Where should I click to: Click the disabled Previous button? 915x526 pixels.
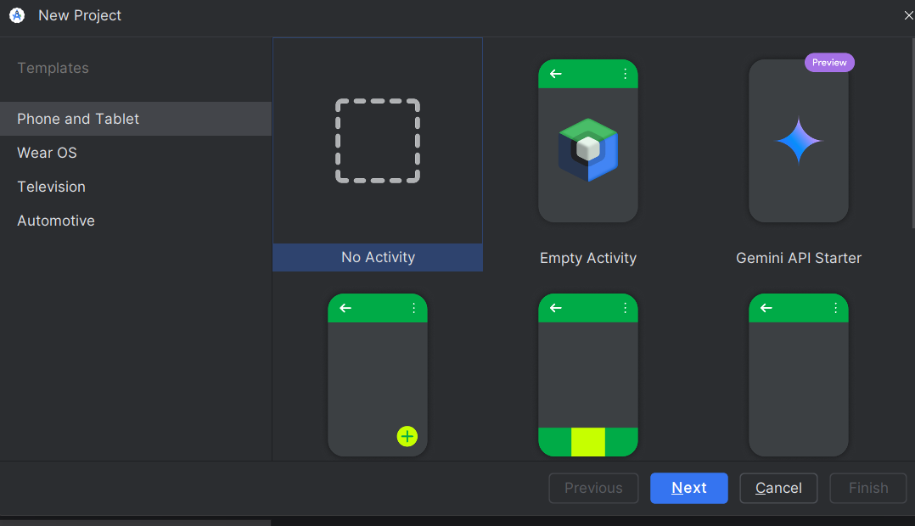[593, 488]
